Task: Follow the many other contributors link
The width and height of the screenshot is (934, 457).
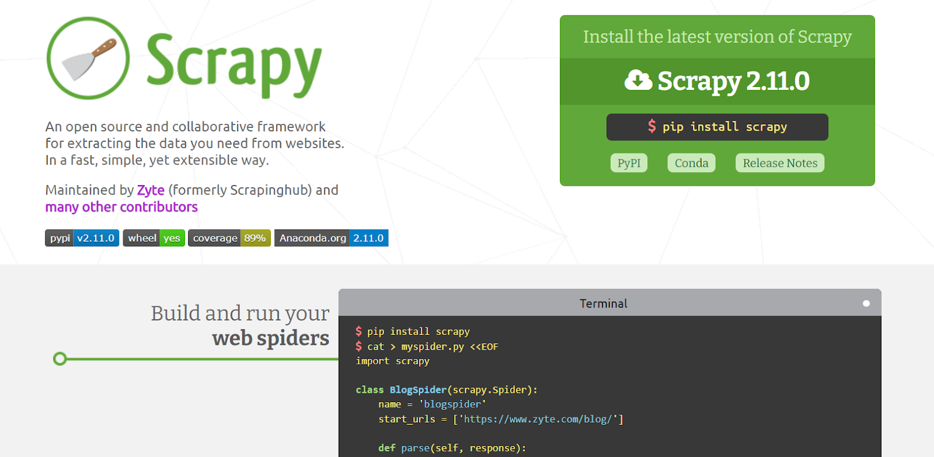Action: click(121, 207)
